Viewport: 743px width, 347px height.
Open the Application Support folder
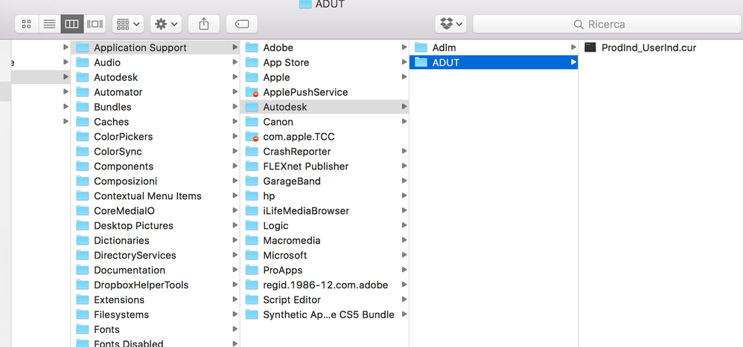pyautogui.click(x=140, y=48)
